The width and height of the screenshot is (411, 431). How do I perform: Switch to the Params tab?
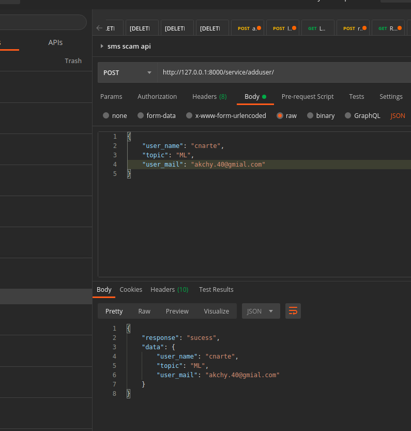pyautogui.click(x=112, y=96)
